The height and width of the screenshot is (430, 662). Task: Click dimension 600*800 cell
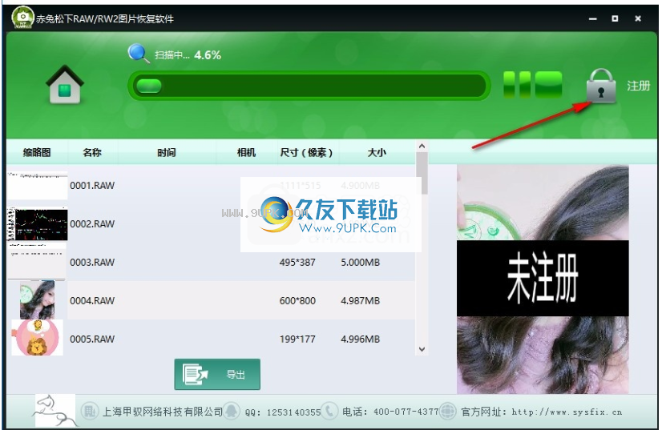(x=297, y=301)
